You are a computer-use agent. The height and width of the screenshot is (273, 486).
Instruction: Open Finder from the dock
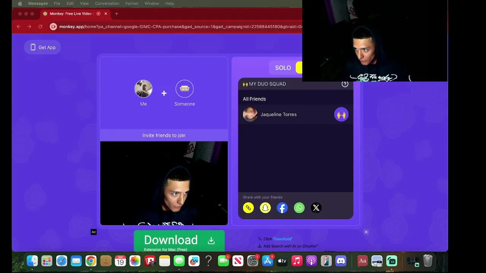click(x=32, y=261)
